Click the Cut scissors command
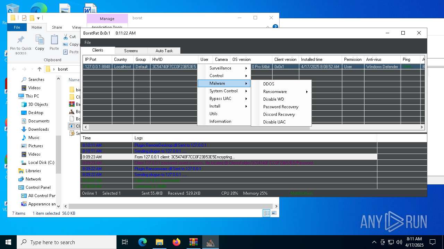 tap(70, 37)
